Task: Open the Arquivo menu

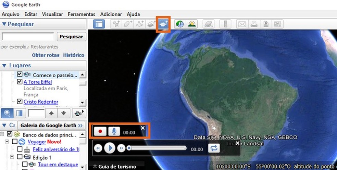Action: pyautogui.click(x=11, y=14)
